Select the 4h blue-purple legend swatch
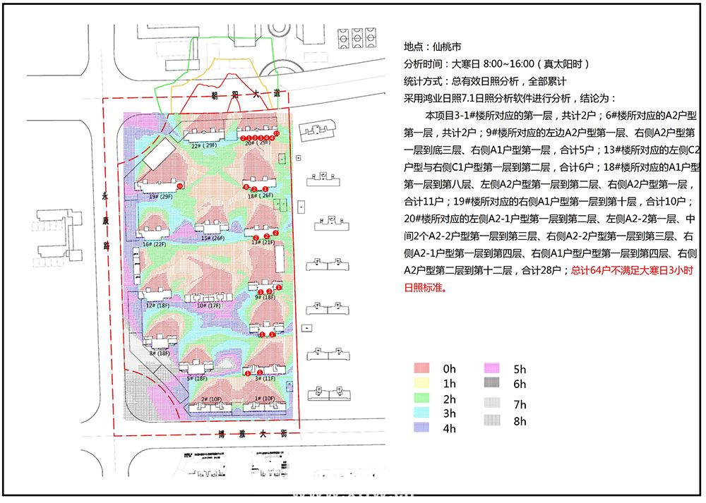 [x=421, y=428]
